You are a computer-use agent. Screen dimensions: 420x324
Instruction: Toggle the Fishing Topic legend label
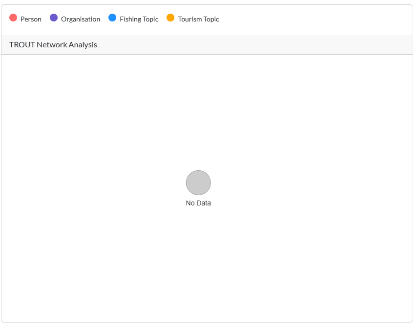click(x=139, y=20)
